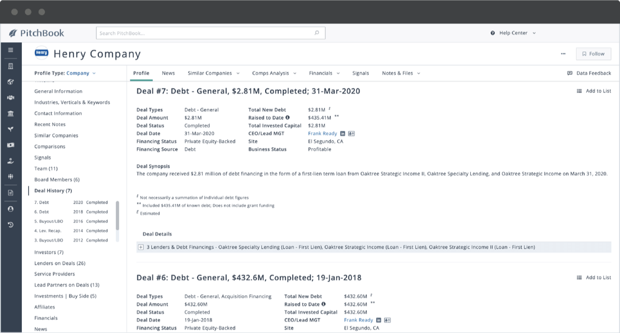Click Frank Ready's LinkedIn icon in Deal #6
Image resolution: width=620 pixels, height=333 pixels.
[378, 320]
